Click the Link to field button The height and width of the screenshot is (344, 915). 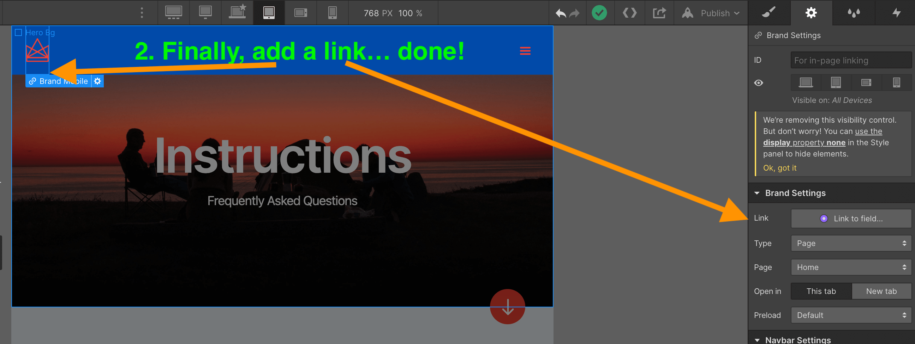851,219
